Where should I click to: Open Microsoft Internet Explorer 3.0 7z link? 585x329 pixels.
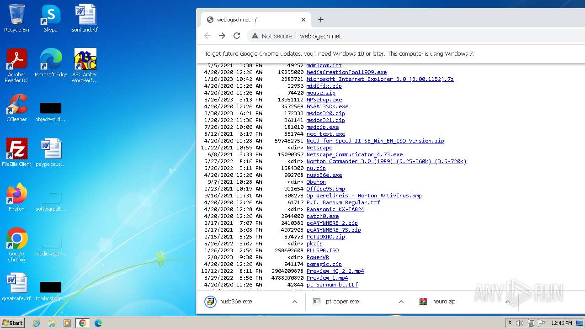pyautogui.click(x=380, y=79)
